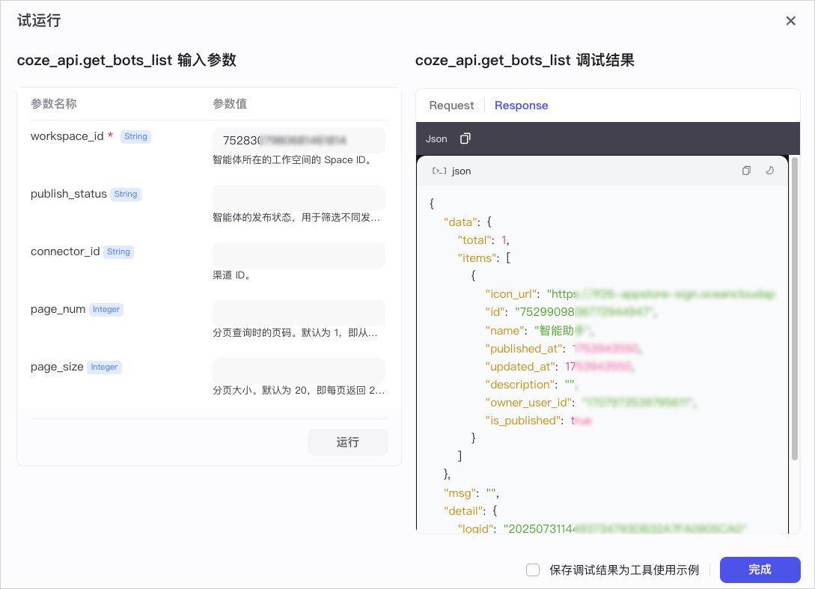Click the "logid" key in the JSON

point(475,528)
